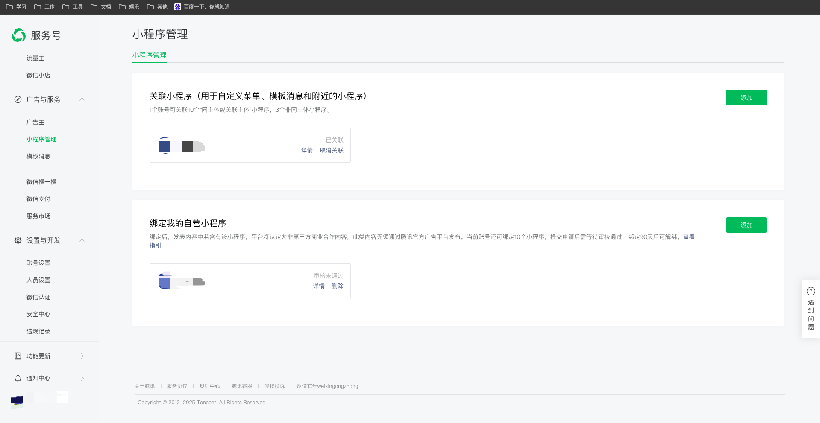820x423 pixels.
Task: Click 添加 button for 关联小程序
Action: pyautogui.click(x=747, y=98)
